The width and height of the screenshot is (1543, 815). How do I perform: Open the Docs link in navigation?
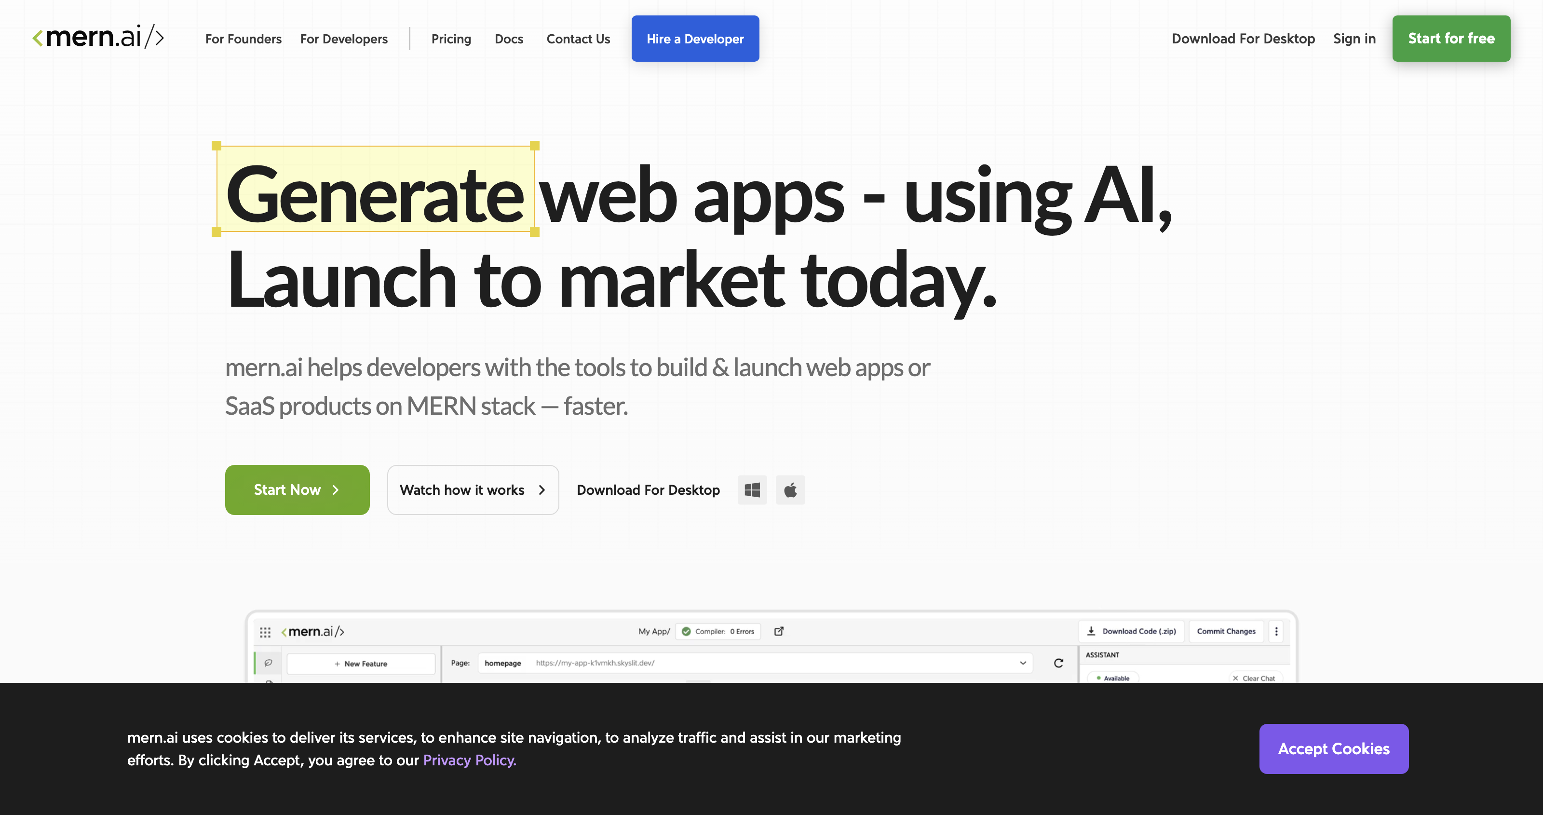[x=509, y=39]
